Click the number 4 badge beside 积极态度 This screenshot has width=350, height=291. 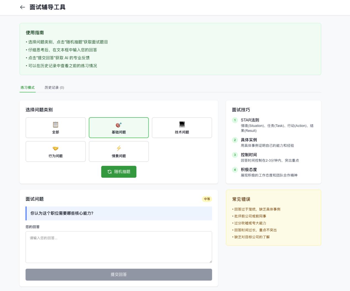[x=235, y=170]
